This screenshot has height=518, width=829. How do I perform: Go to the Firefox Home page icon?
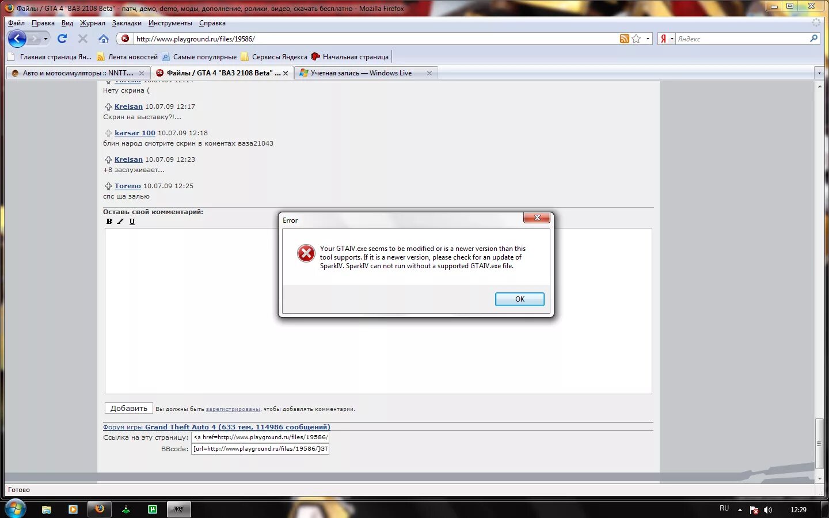pos(104,39)
